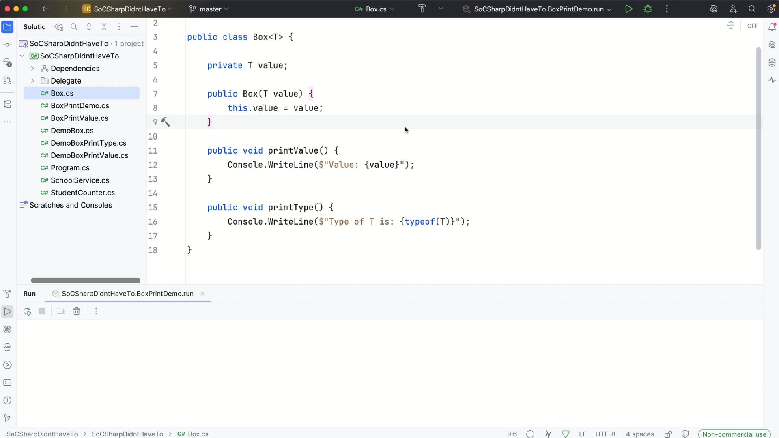Clear run output with trash icon
Screen dimensions: 779x438
coord(77,311)
